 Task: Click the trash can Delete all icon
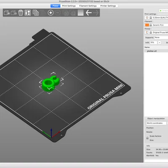[x=21, y=13]
